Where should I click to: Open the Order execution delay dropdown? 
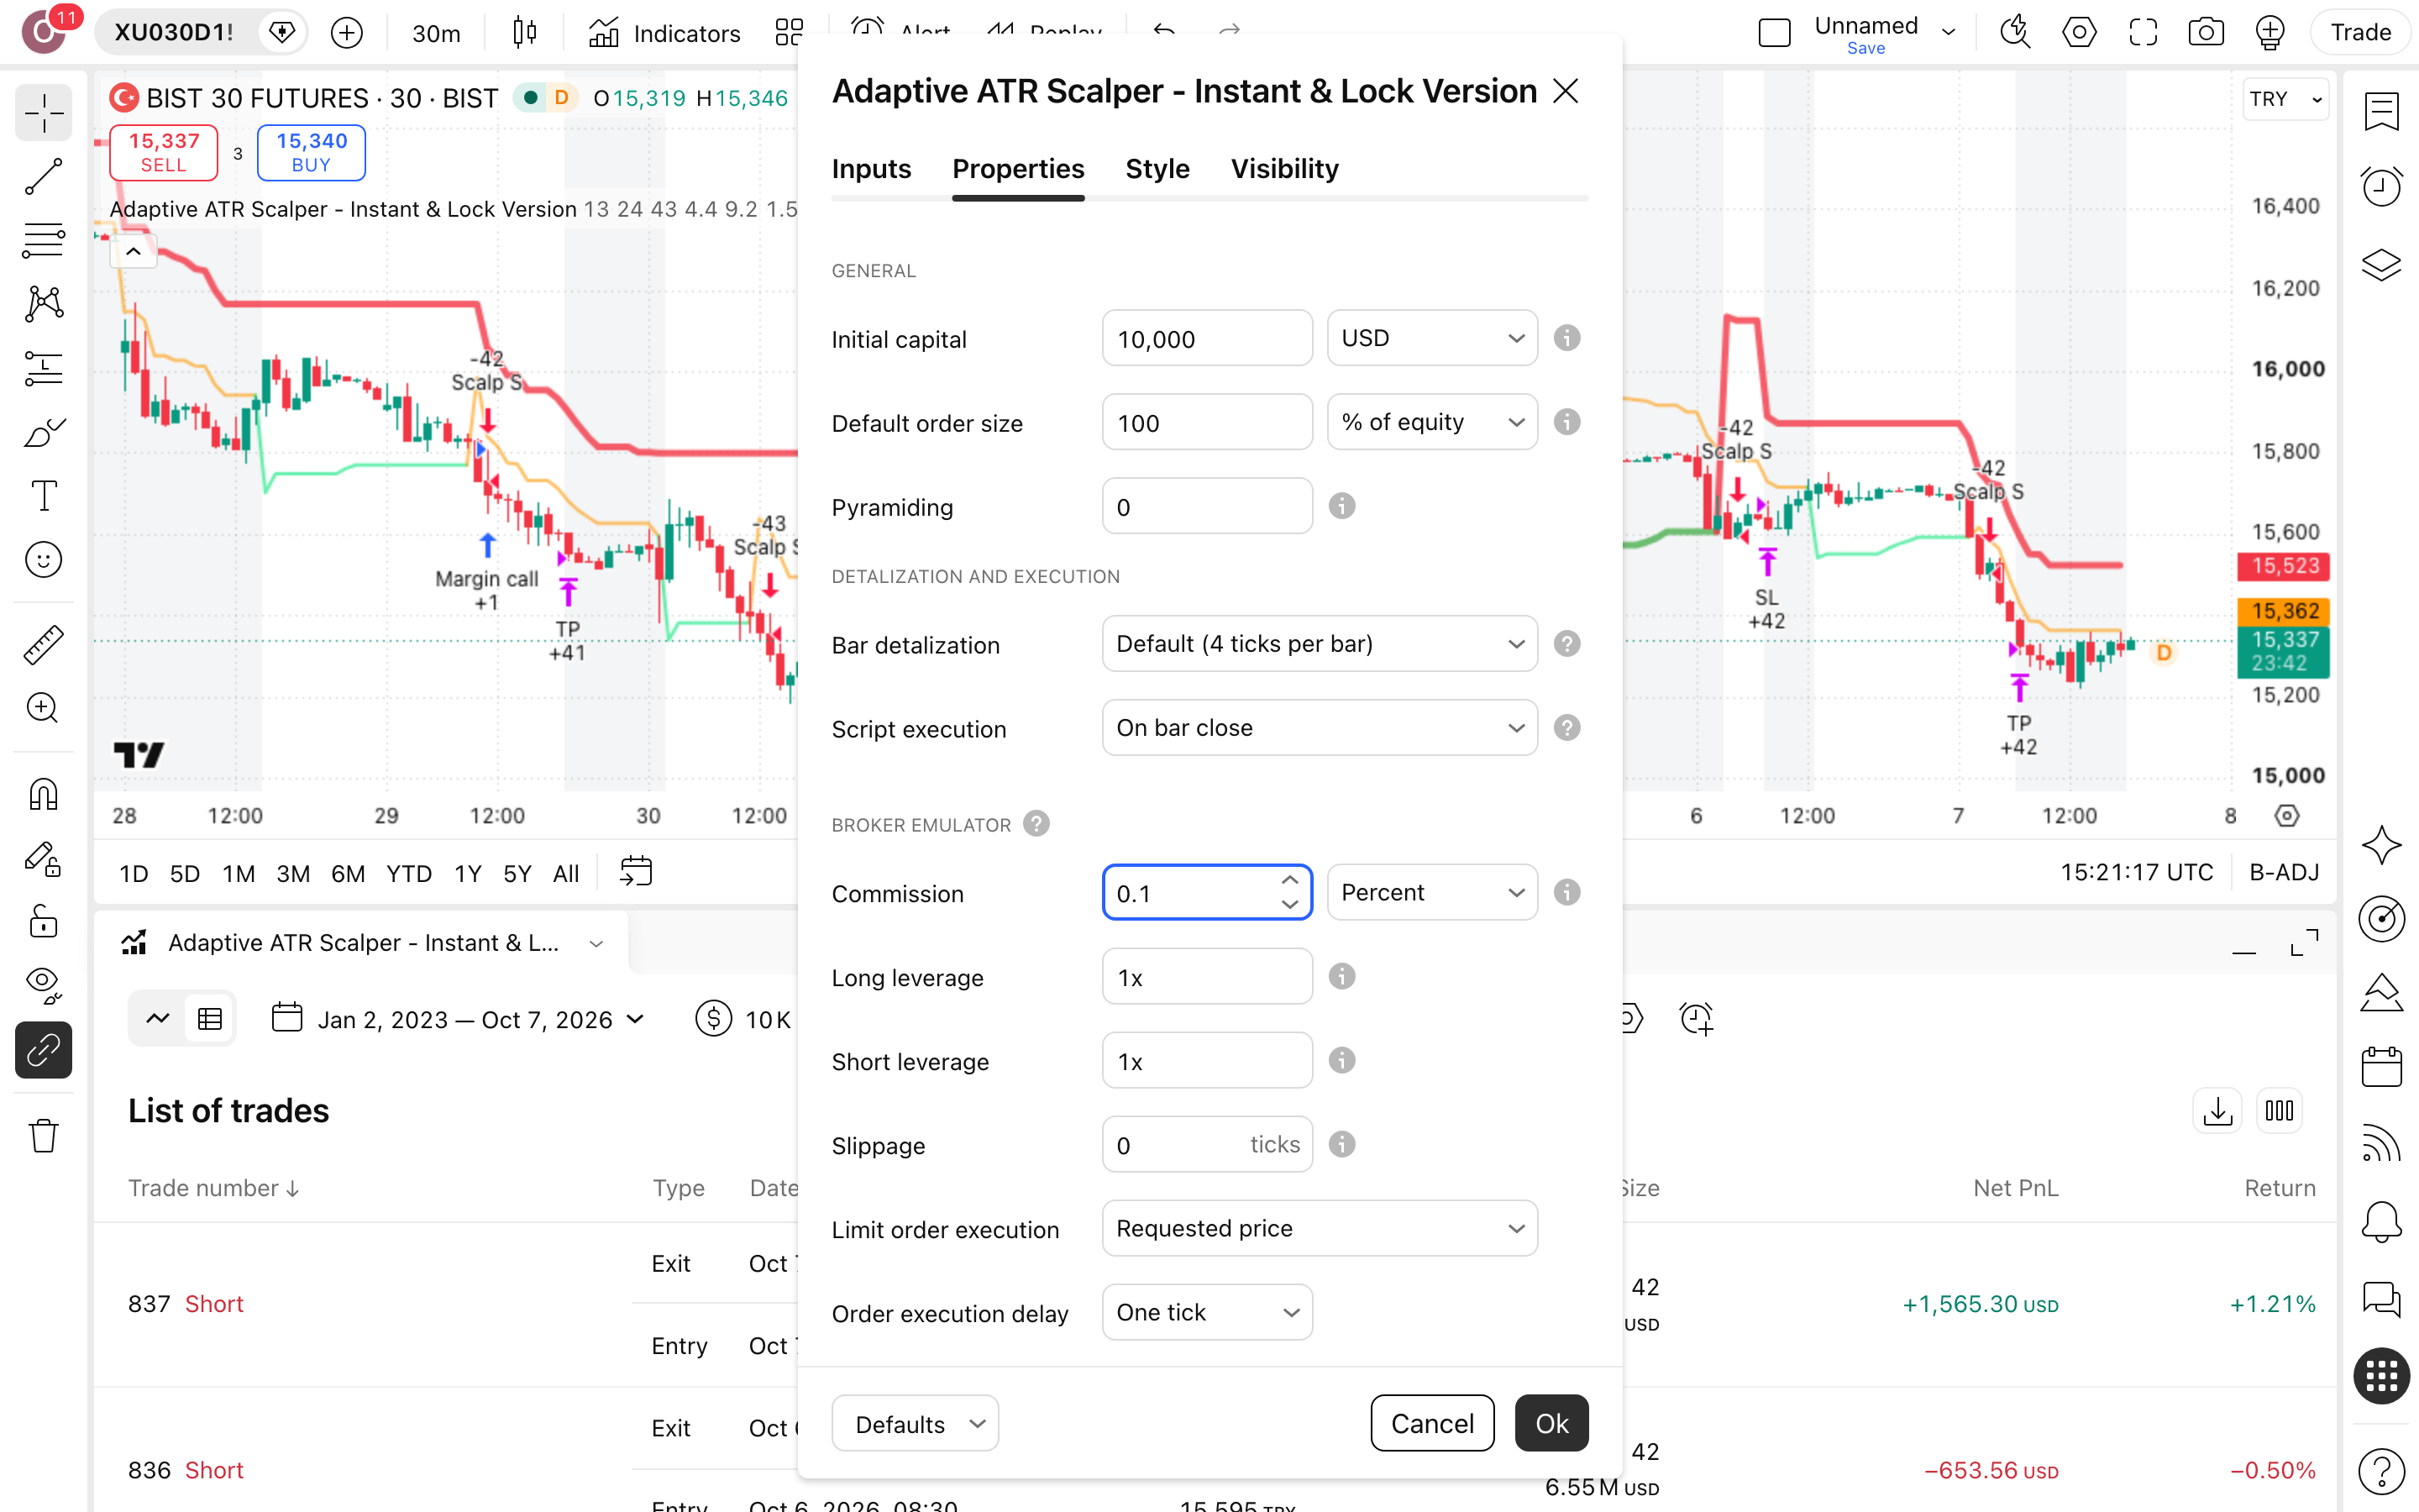[x=1206, y=1313]
